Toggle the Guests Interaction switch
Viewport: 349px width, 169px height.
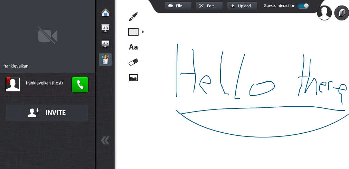click(x=303, y=6)
